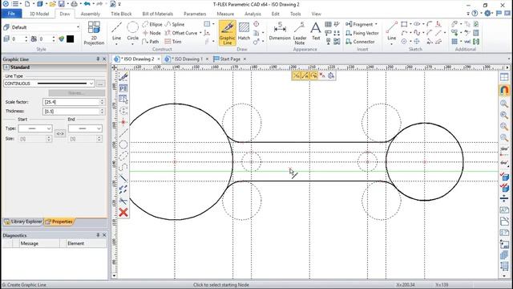Select the Offset Curve tool
The width and height of the screenshot is (513, 289).
point(180,33)
